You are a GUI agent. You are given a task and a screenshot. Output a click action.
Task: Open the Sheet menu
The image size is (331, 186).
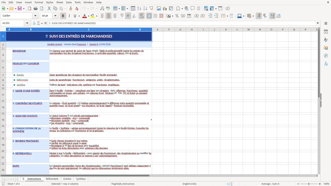[x=60, y=2]
